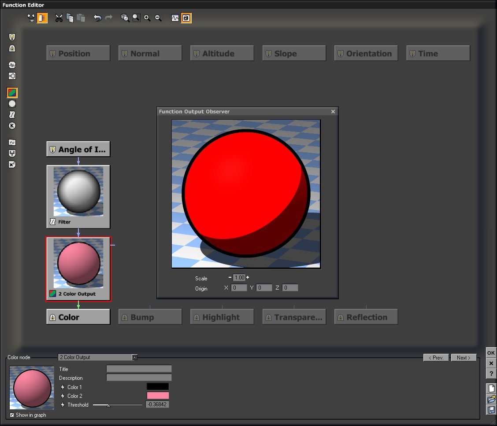Click the Math x² node icon

coord(12,165)
